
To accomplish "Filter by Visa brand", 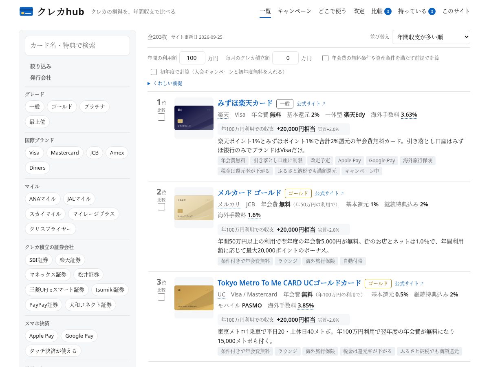I will tap(35, 153).
